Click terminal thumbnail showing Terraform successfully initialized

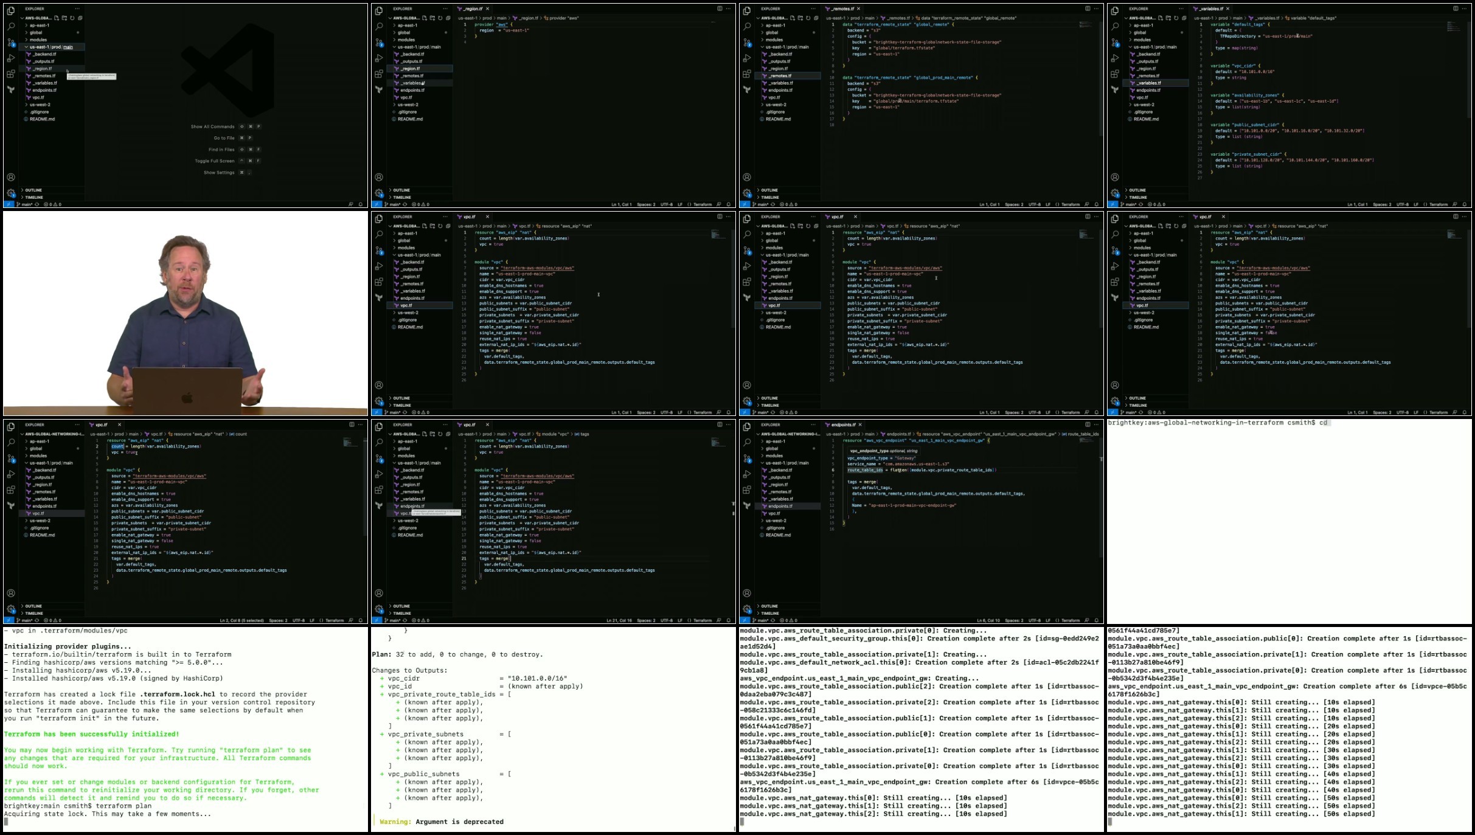(186, 729)
